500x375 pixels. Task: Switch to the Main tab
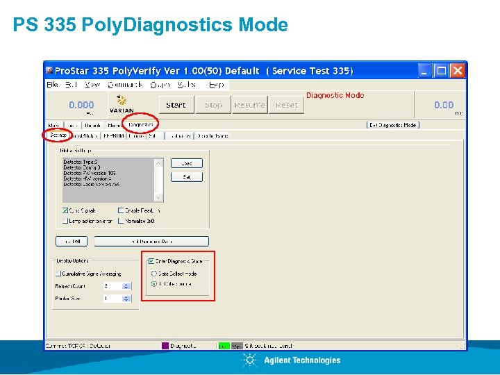coord(54,125)
